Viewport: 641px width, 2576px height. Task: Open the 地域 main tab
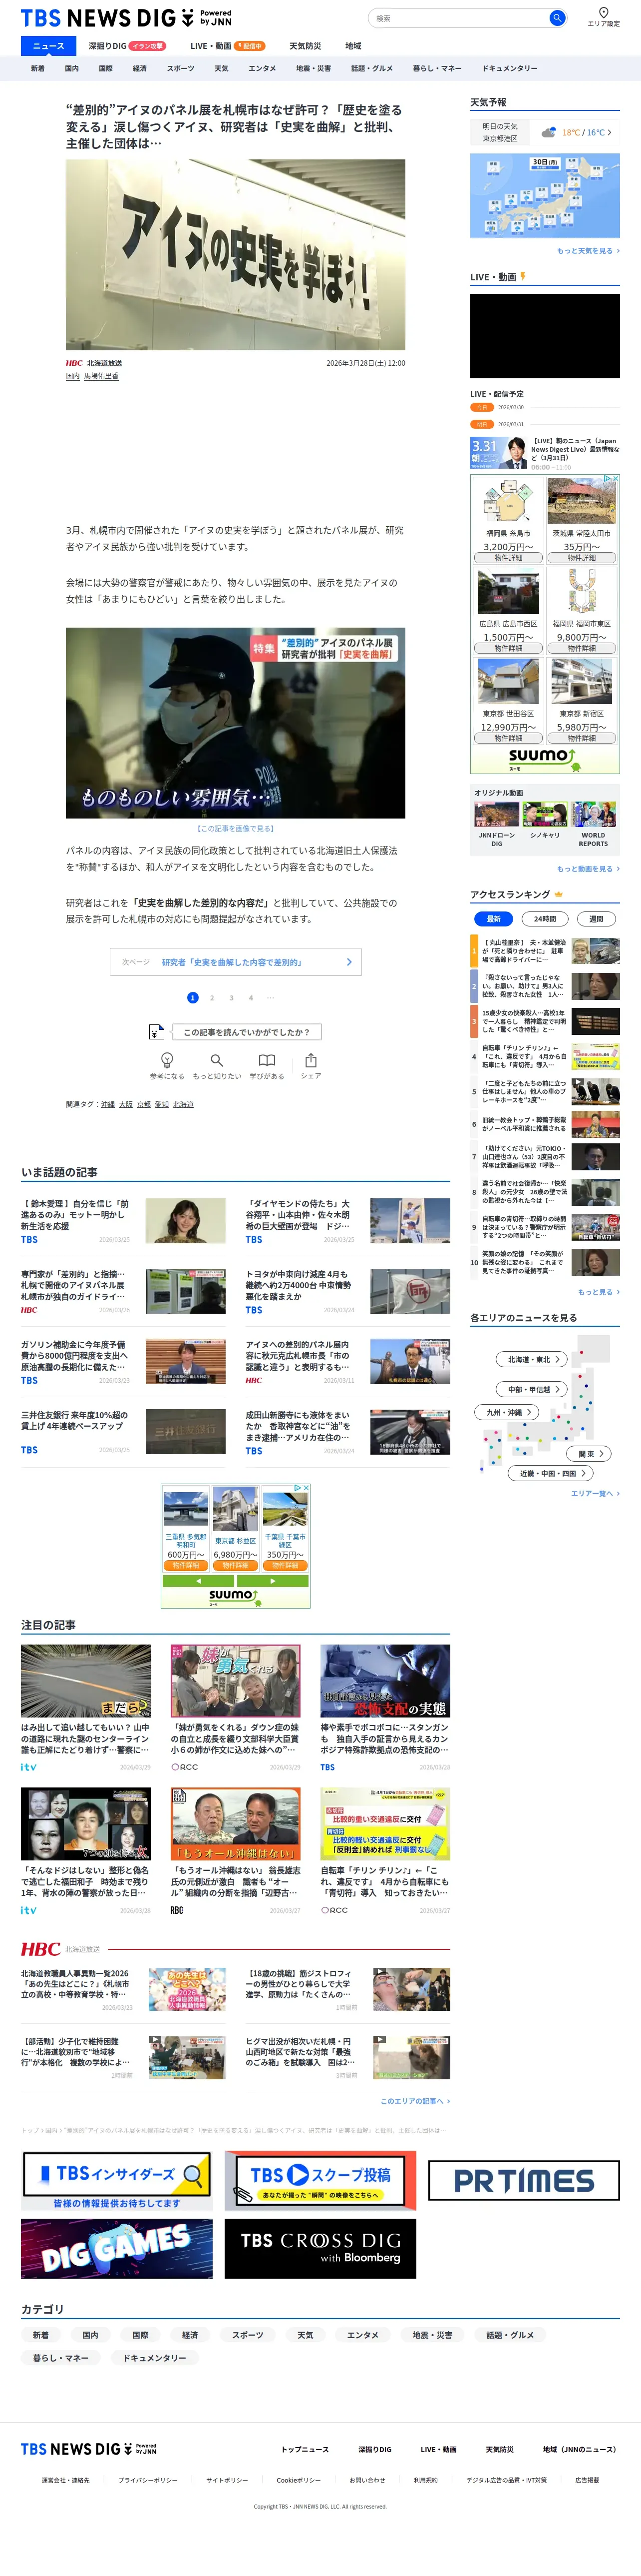[353, 46]
